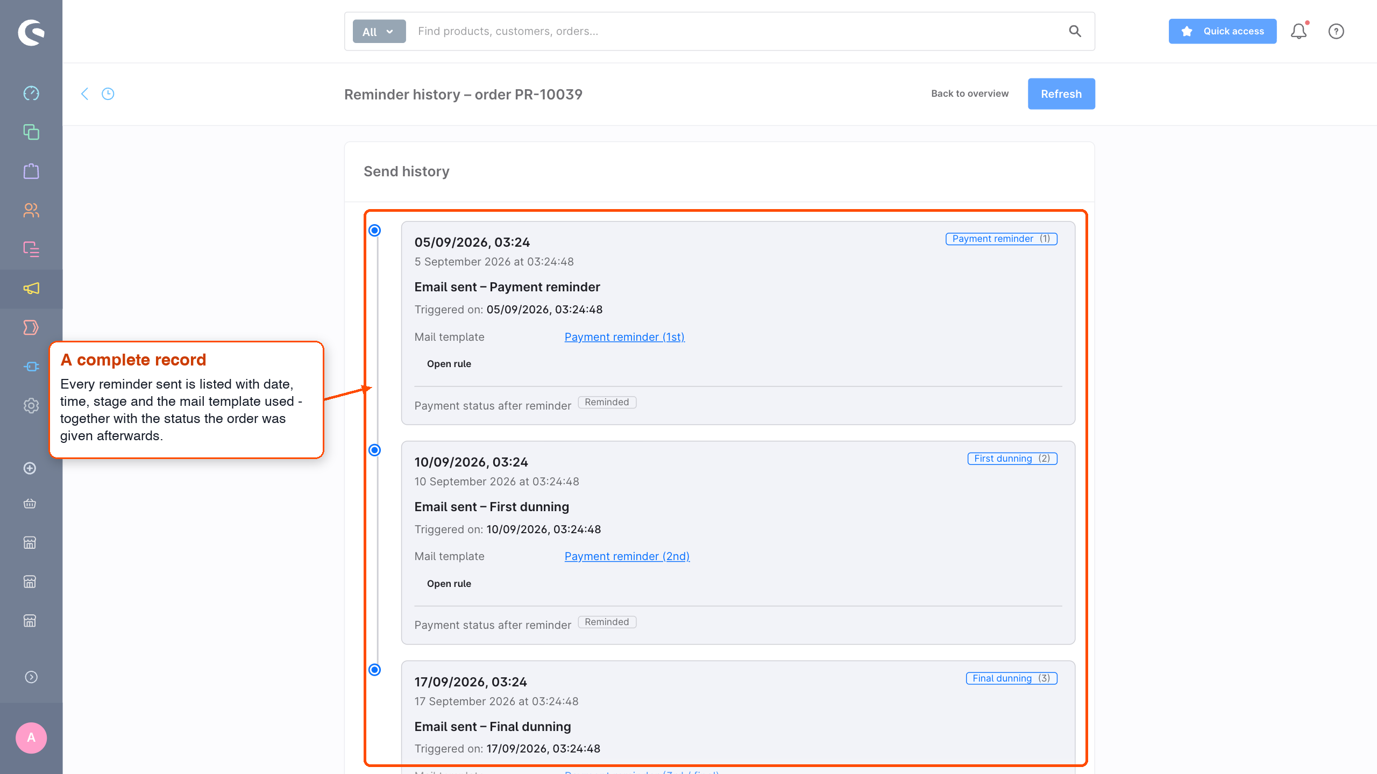The width and height of the screenshot is (1377, 774).
Task: Expand the sidebar with the collapse arrow icon
Action: point(31,677)
